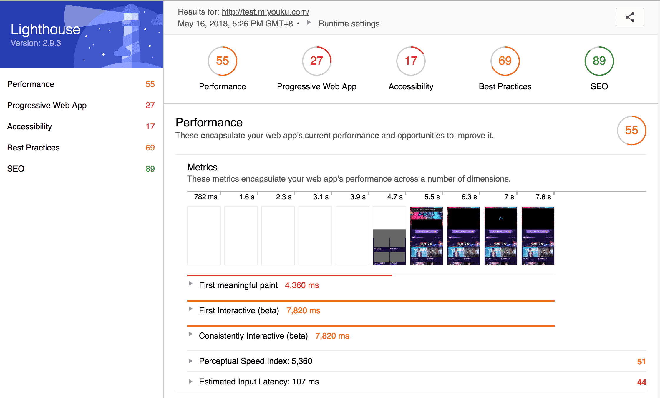Click the Performance score gauge showing 55
This screenshot has width=660, height=398.
(222, 61)
